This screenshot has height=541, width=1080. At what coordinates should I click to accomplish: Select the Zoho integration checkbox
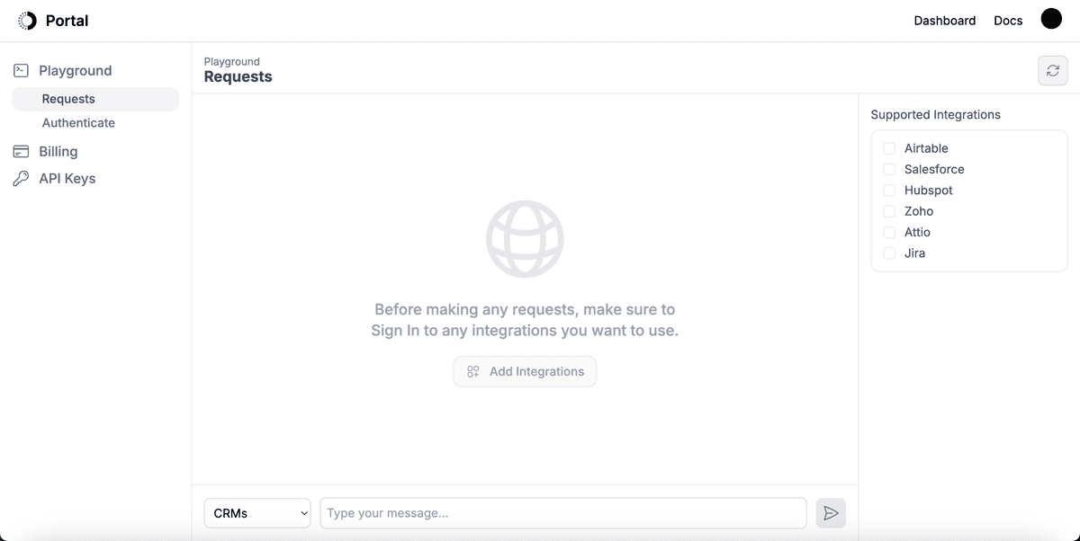(889, 211)
